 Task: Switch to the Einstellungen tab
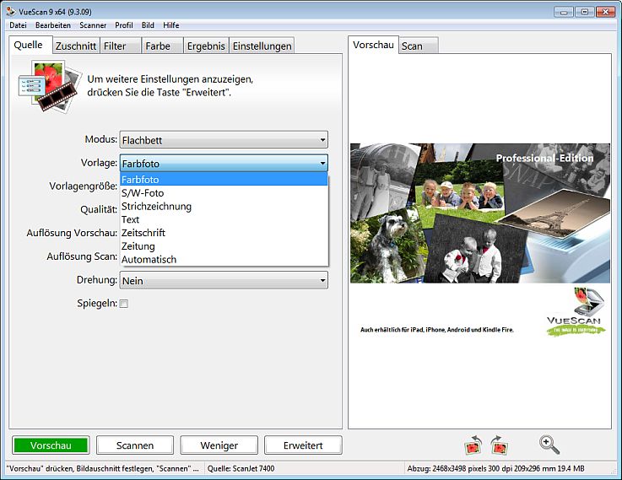tap(262, 46)
